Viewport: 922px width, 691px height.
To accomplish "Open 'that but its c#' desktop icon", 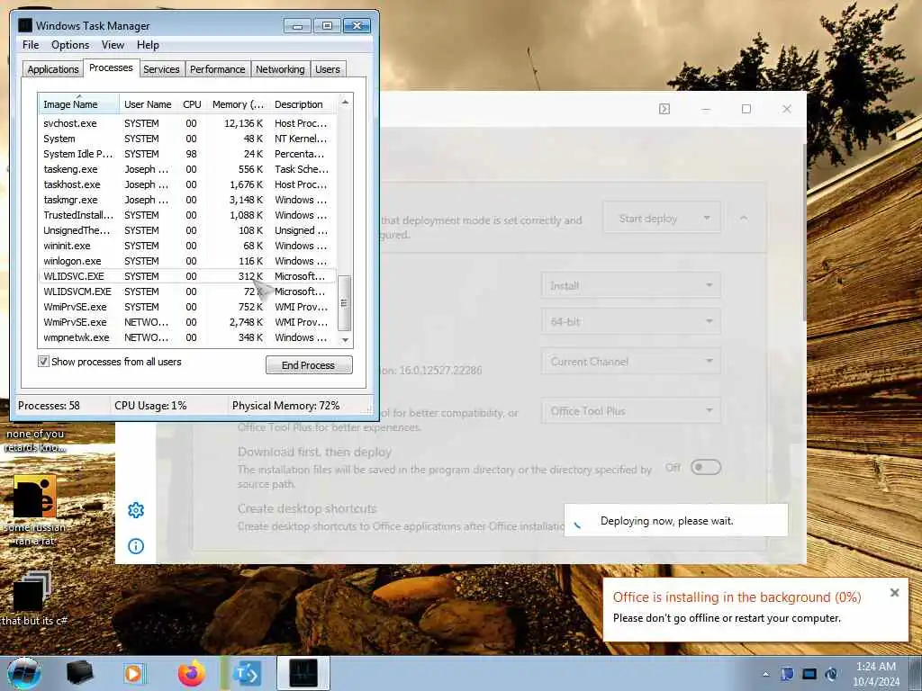I will (x=34, y=598).
